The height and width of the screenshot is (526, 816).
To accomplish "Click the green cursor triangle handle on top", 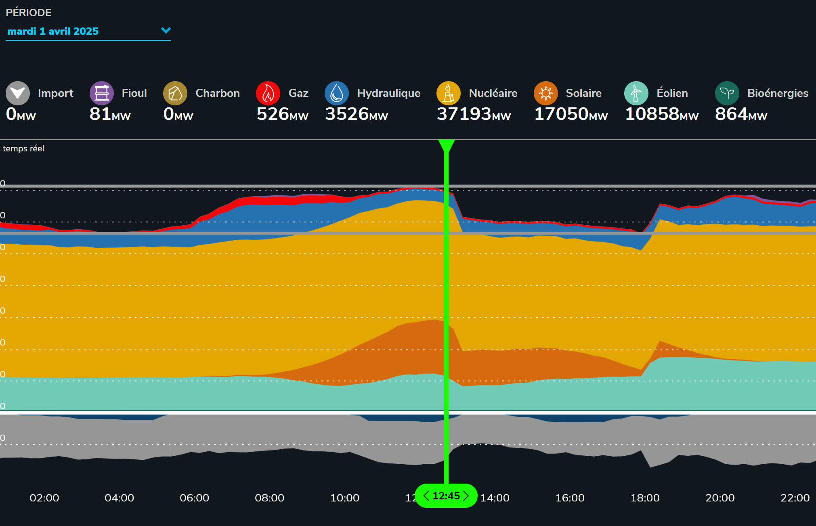I will click(x=446, y=145).
